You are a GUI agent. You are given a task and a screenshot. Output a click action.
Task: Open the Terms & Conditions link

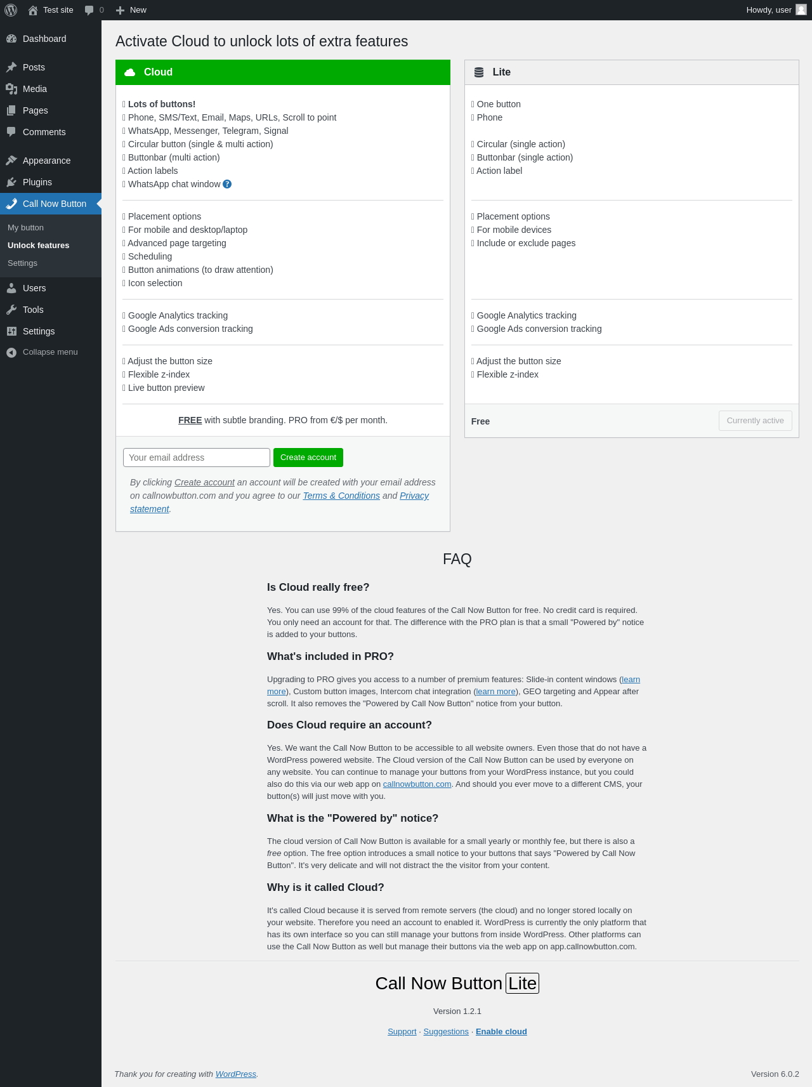[341, 496]
